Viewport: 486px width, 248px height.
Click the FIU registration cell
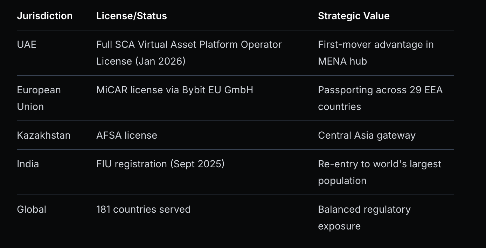(x=160, y=164)
